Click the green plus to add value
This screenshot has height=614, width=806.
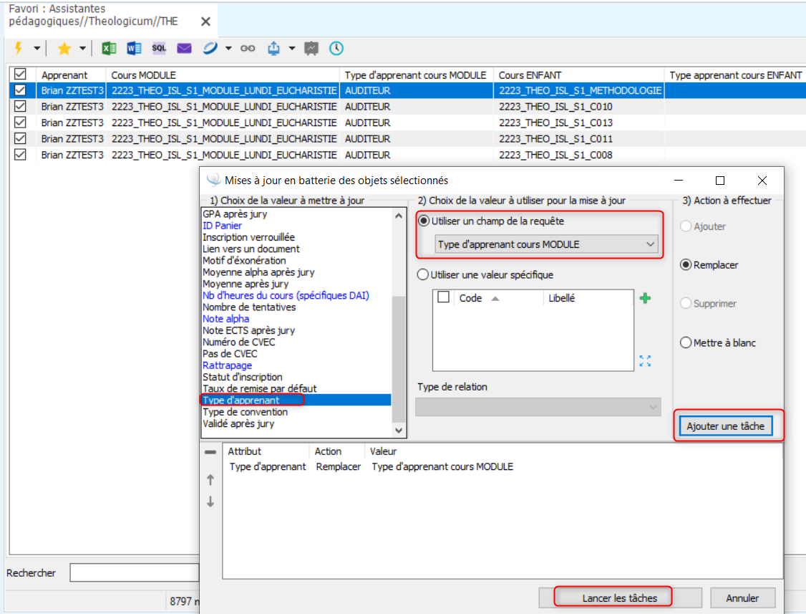(x=645, y=299)
